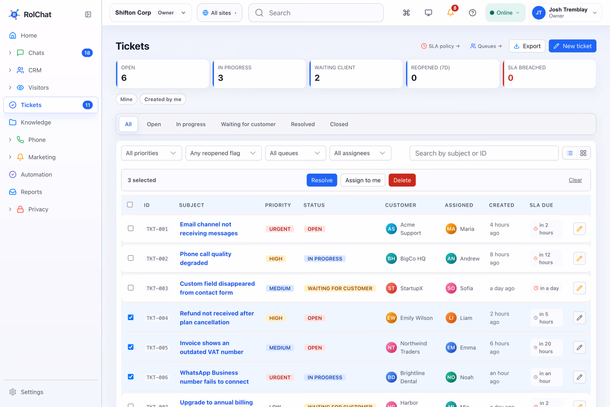Uncheck ticket TKT-004 checkbox
This screenshot has width=610, height=407.
[x=131, y=317]
